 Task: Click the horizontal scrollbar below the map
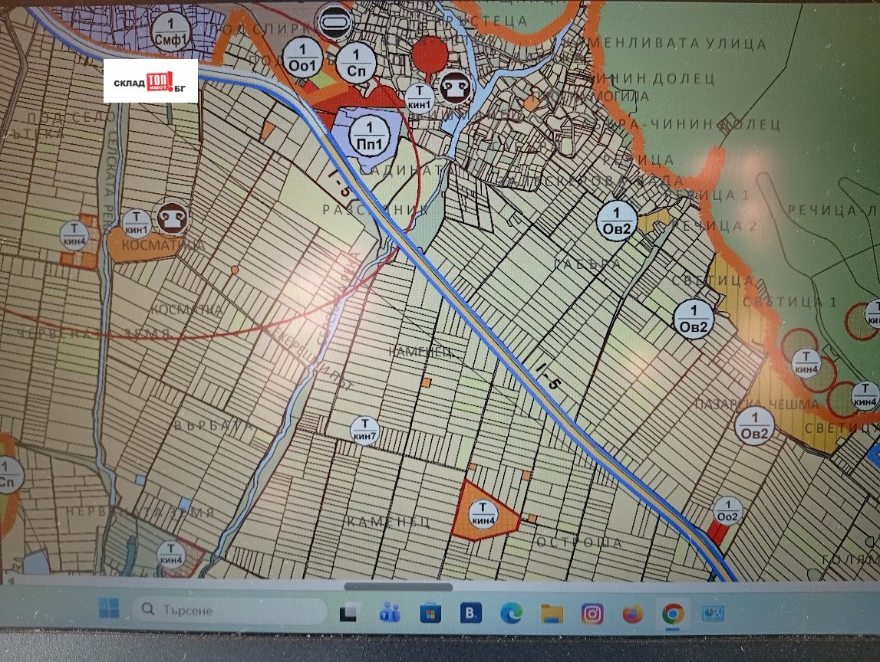coord(397,587)
